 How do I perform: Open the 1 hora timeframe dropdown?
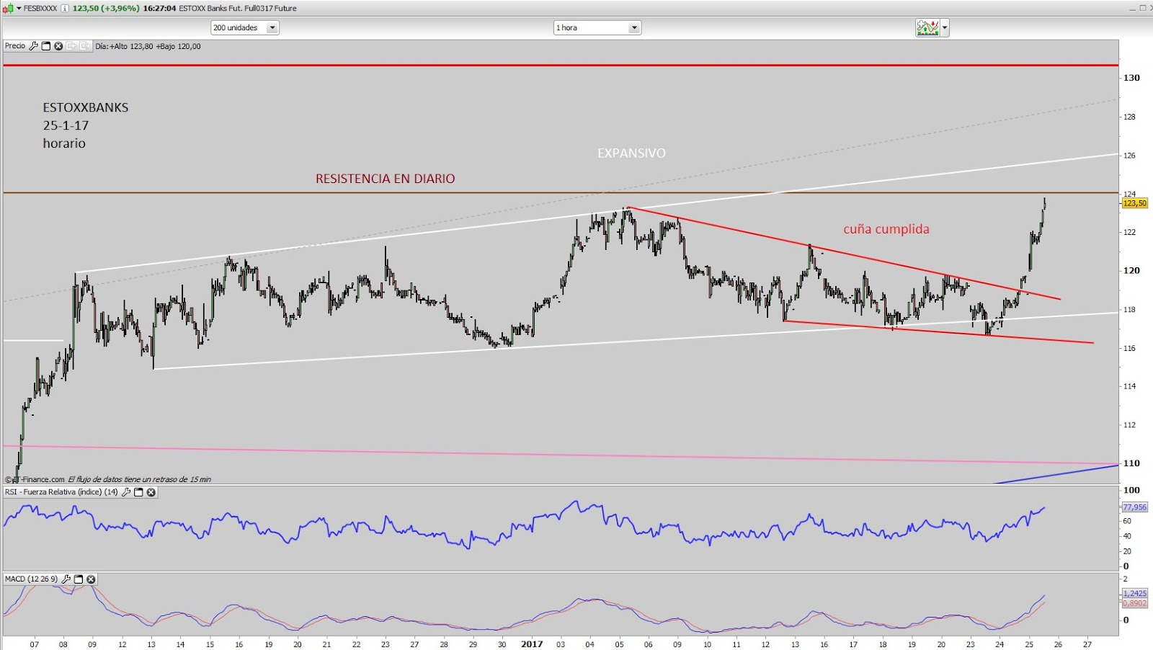coord(597,27)
